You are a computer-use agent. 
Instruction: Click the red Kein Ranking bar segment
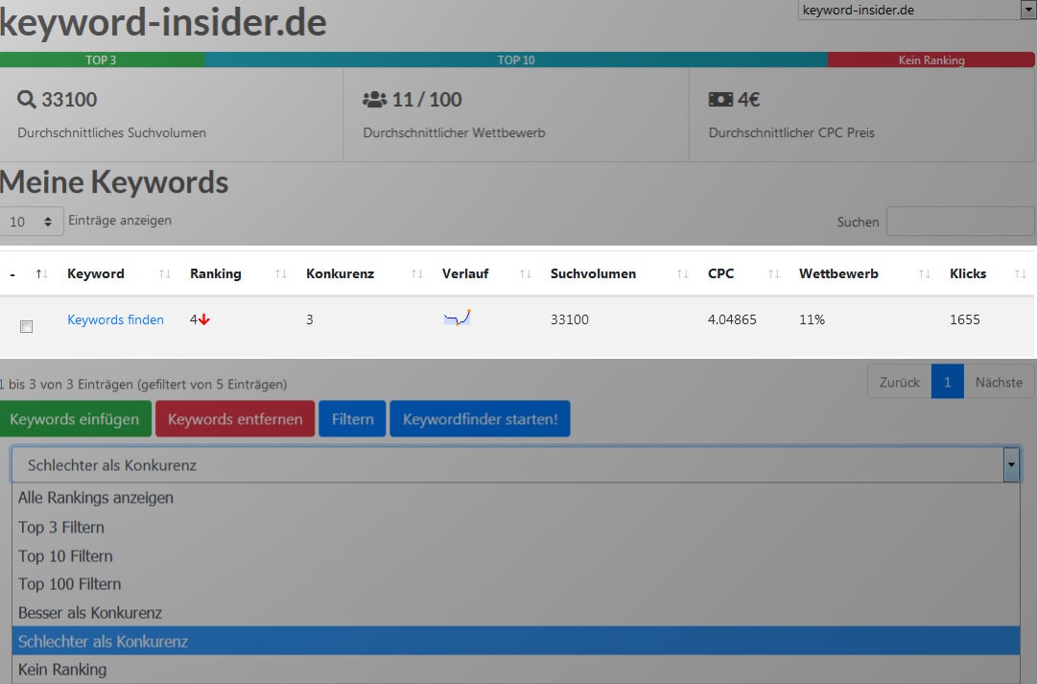click(931, 59)
